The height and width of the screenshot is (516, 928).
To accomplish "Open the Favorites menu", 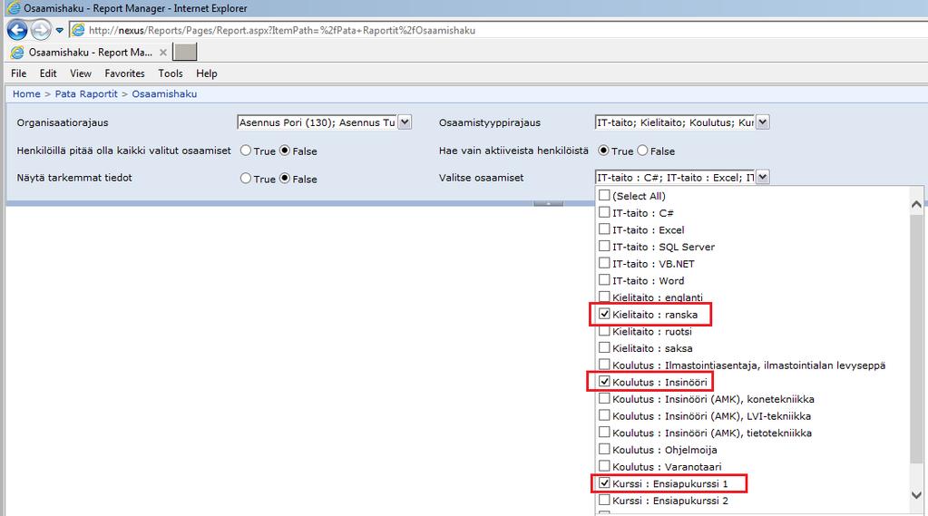I will point(124,73).
